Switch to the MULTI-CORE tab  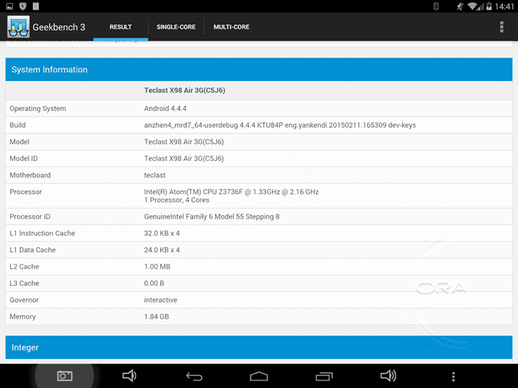[231, 27]
